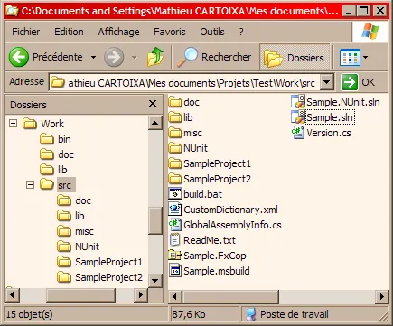393x326 pixels.
Task: Click file list scroll right arrow
Action: tap(382, 297)
